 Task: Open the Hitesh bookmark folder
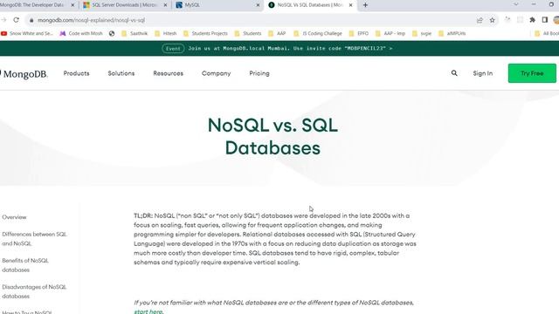point(166,33)
